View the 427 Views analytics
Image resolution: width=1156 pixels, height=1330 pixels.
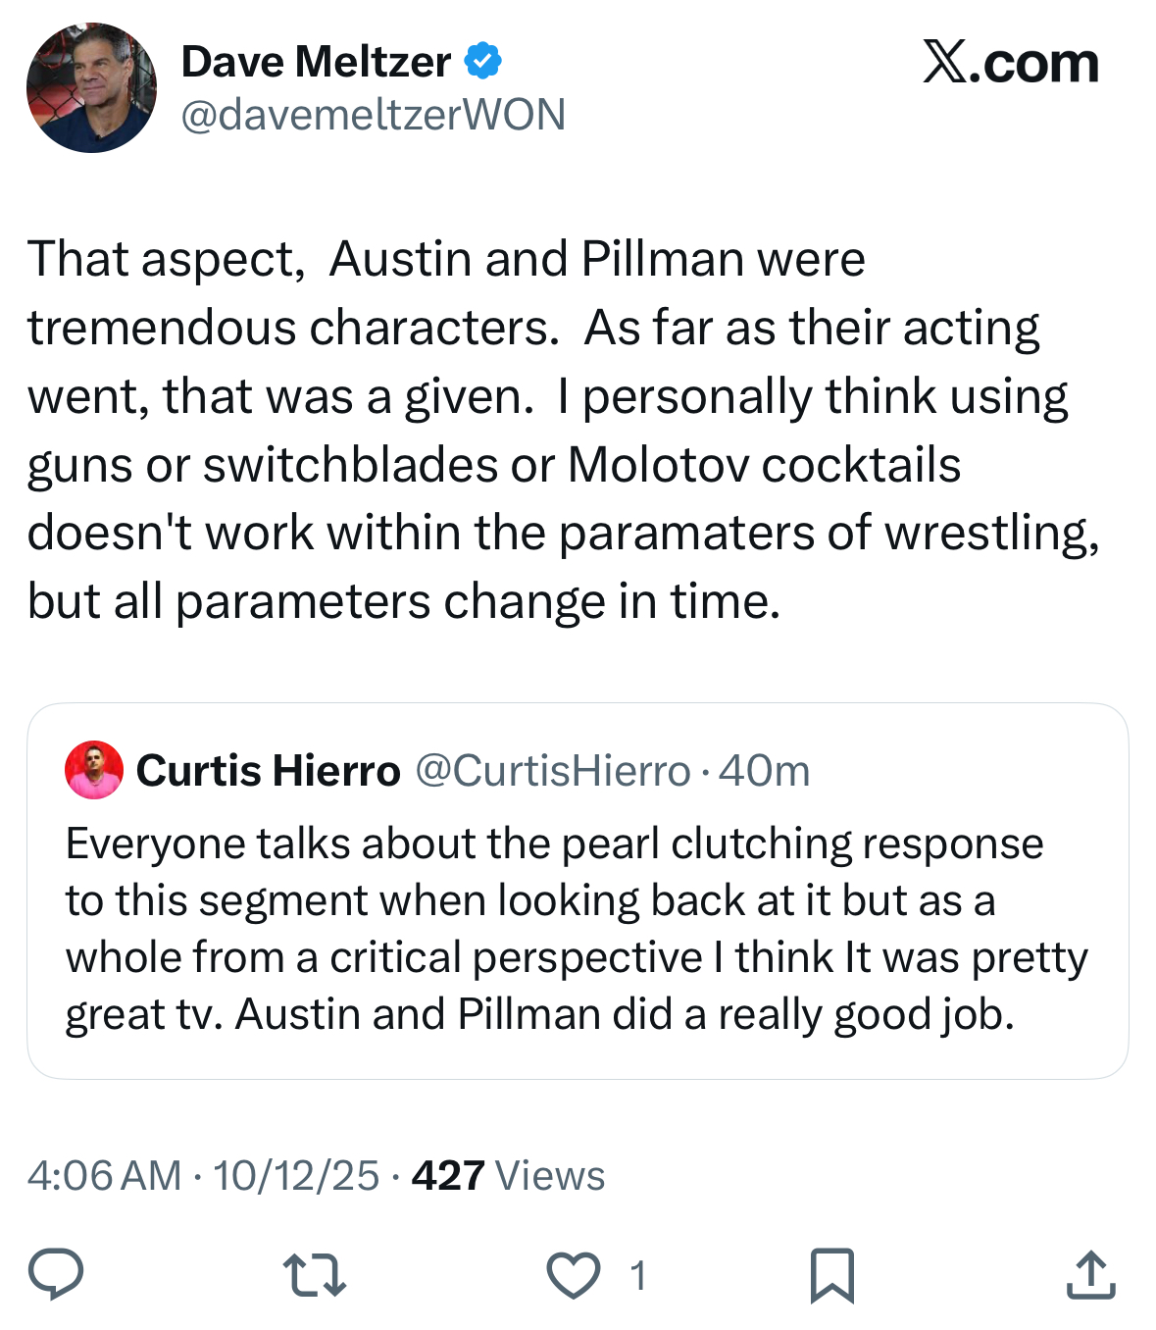click(x=508, y=1175)
